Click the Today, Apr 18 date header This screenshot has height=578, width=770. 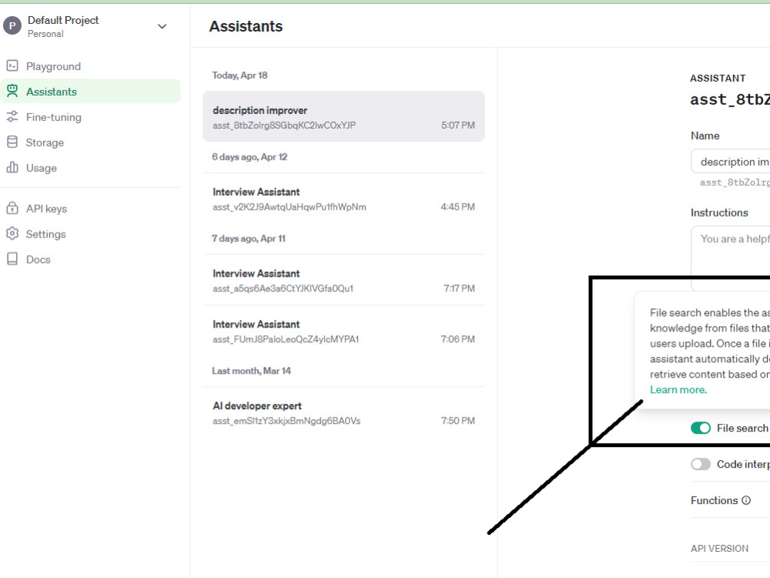239,76
